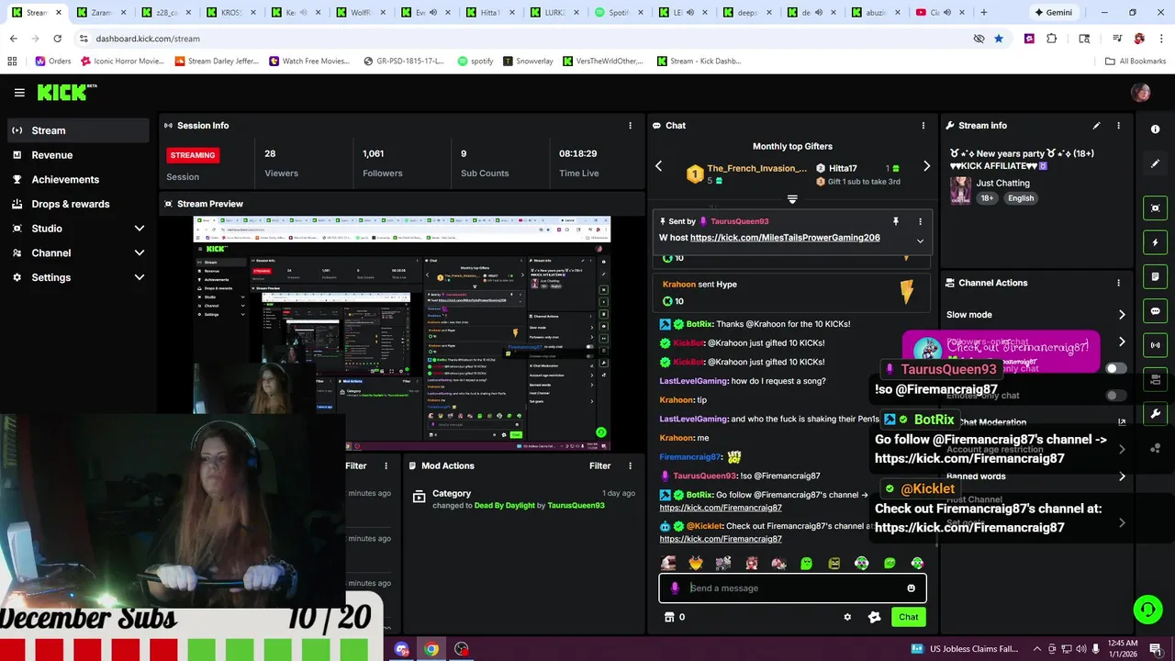Click the Send a message field
This screenshot has width=1175, height=661.
[x=794, y=588]
